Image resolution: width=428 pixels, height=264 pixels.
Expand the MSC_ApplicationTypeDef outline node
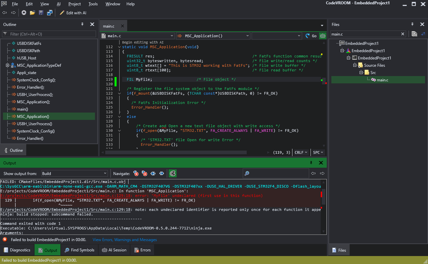pos(7,65)
